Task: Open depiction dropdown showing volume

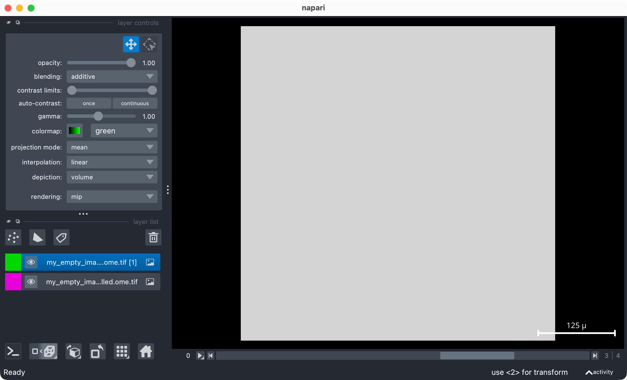Action: click(x=112, y=177)
